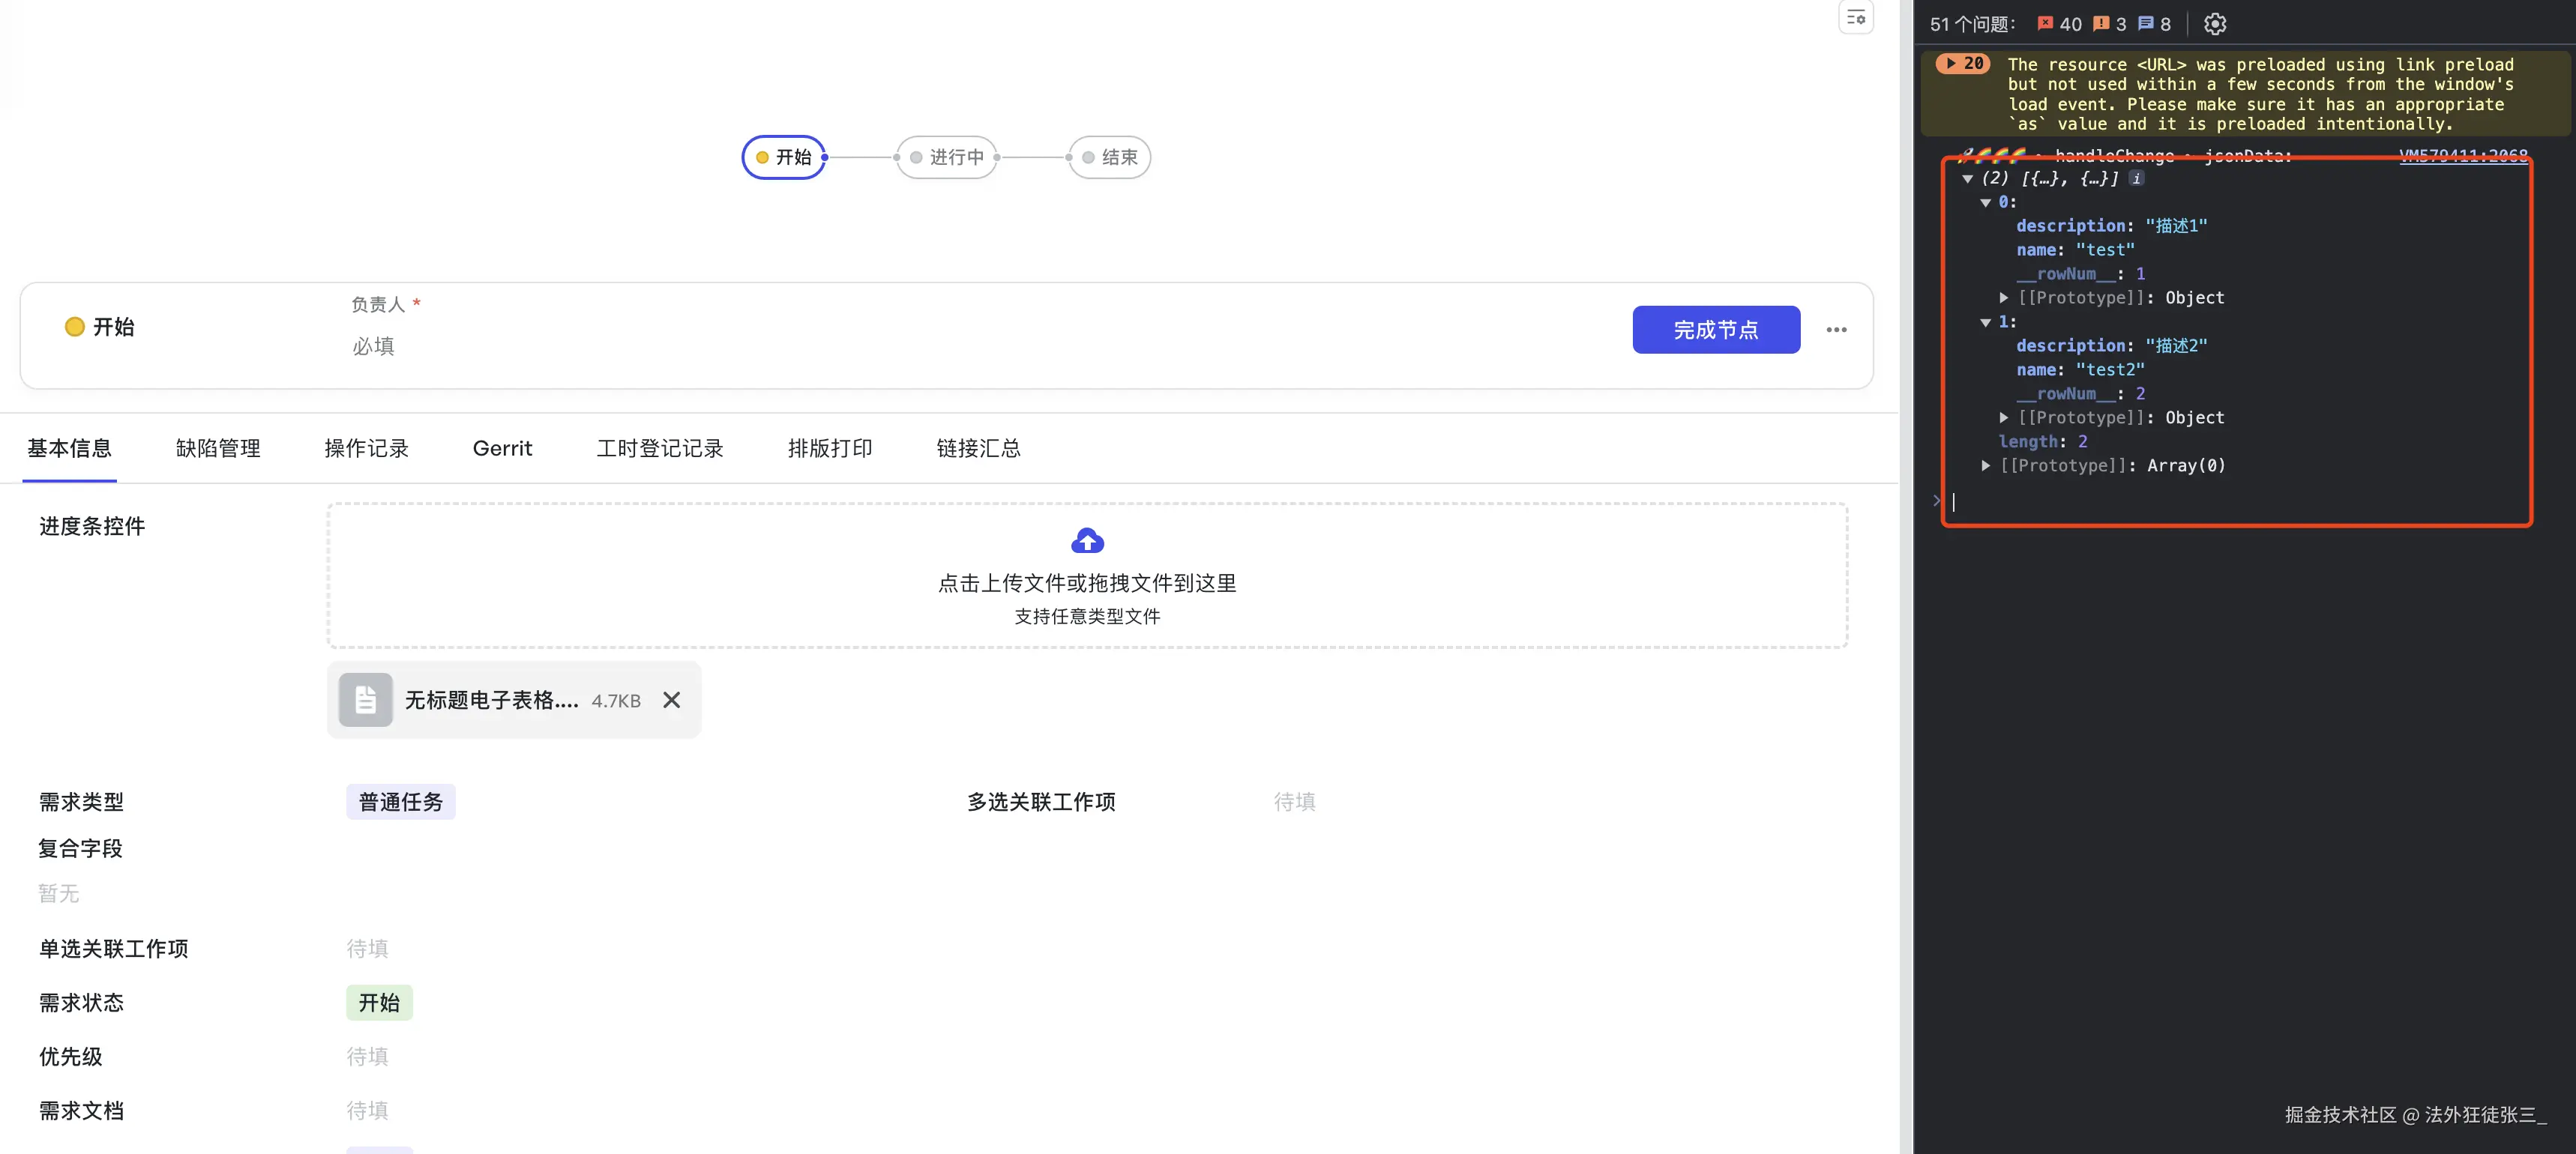This screenshot has height=1154, width=2576.
Task: Open the Gerrit tab
Action: (502, 449)
